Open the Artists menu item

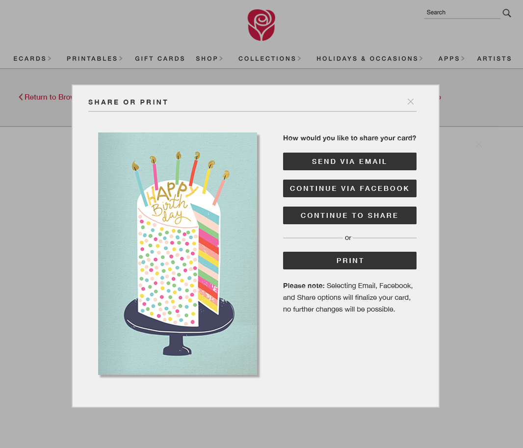coord(495,59)
